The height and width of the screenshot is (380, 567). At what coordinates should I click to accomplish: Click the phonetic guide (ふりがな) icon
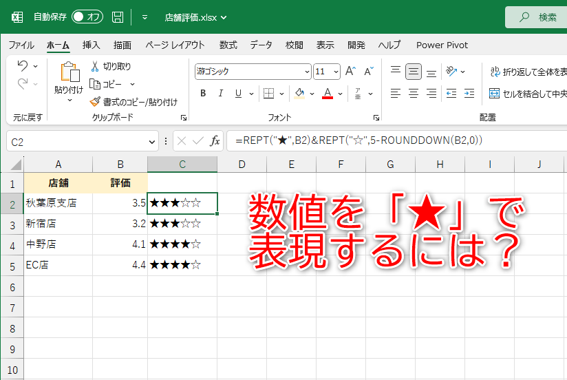pyautogui.click(x=358, y=94)
